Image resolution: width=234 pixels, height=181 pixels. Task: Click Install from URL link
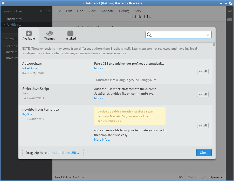[66, 153]
